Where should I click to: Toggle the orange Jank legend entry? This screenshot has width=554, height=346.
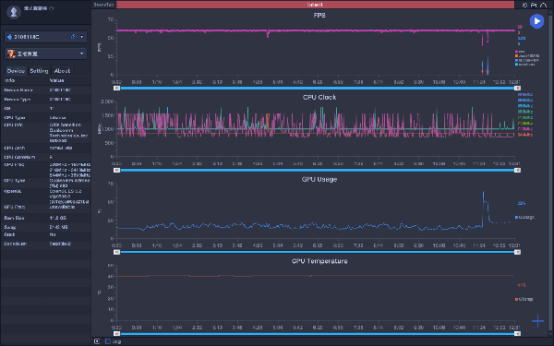[527, 55]
